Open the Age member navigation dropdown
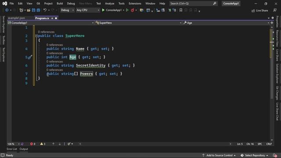Image resolution: width=281 pixels, height=158 pixels. 226,23
